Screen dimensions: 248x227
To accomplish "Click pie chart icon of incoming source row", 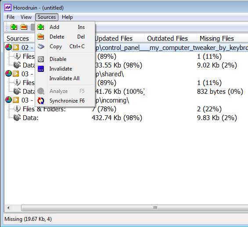I will [x=8, y=100].
